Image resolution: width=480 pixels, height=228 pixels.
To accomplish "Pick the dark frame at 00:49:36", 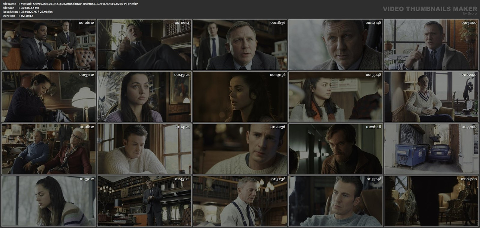I will [240, 97].
